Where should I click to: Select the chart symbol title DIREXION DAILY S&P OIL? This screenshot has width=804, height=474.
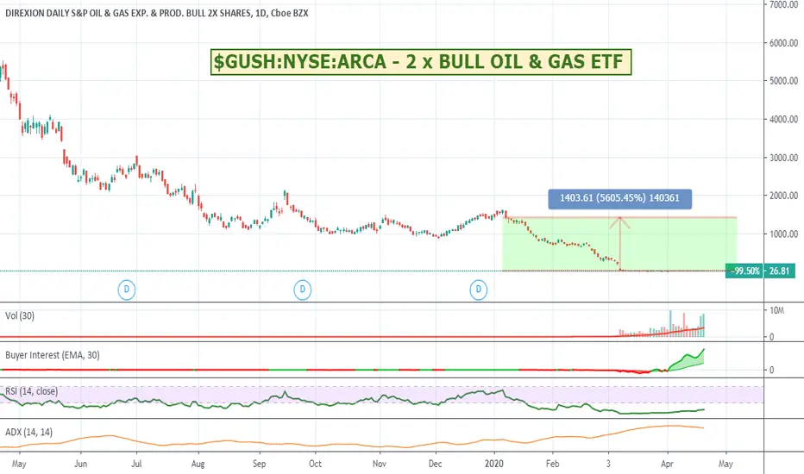tap(157, 13)
